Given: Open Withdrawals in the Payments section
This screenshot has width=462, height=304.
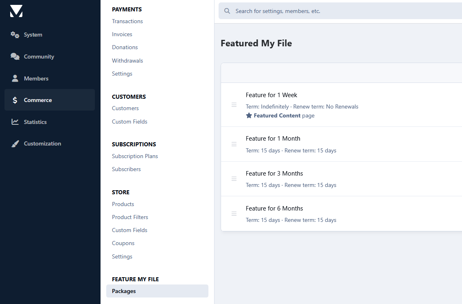Looking at the screenshot, I should point(127,61).
